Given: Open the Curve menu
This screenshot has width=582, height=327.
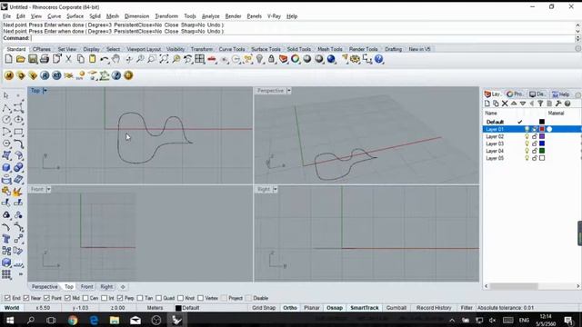Looking at the screenshot, I should tap(54, 16).
